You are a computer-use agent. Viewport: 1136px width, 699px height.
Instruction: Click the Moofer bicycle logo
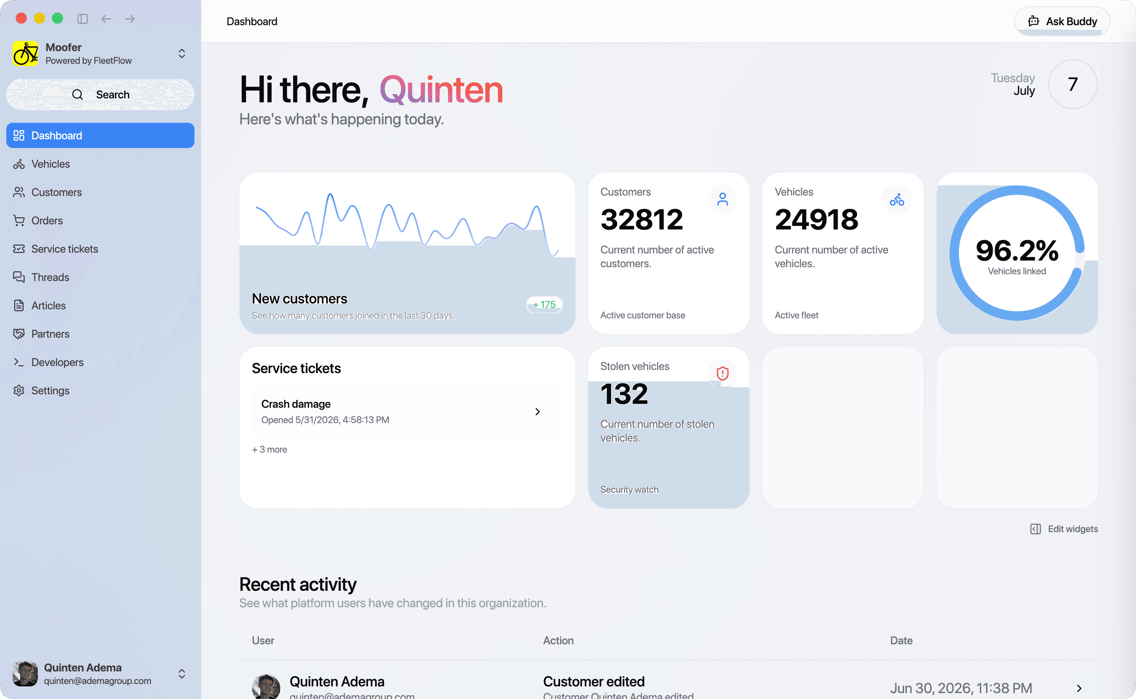tap(26, 54)
